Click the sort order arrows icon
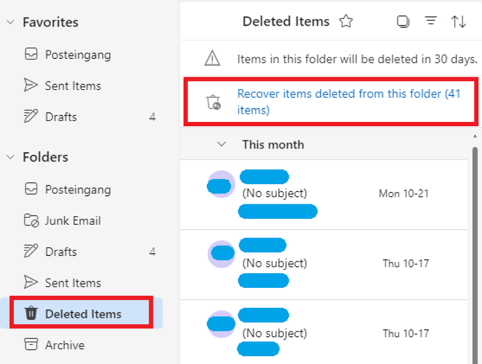The height and width of the screenshot is (364, 482). click(x=459, y=21)
